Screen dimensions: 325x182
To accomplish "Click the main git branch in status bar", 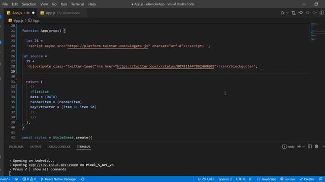I will click(x=5, y=179).
